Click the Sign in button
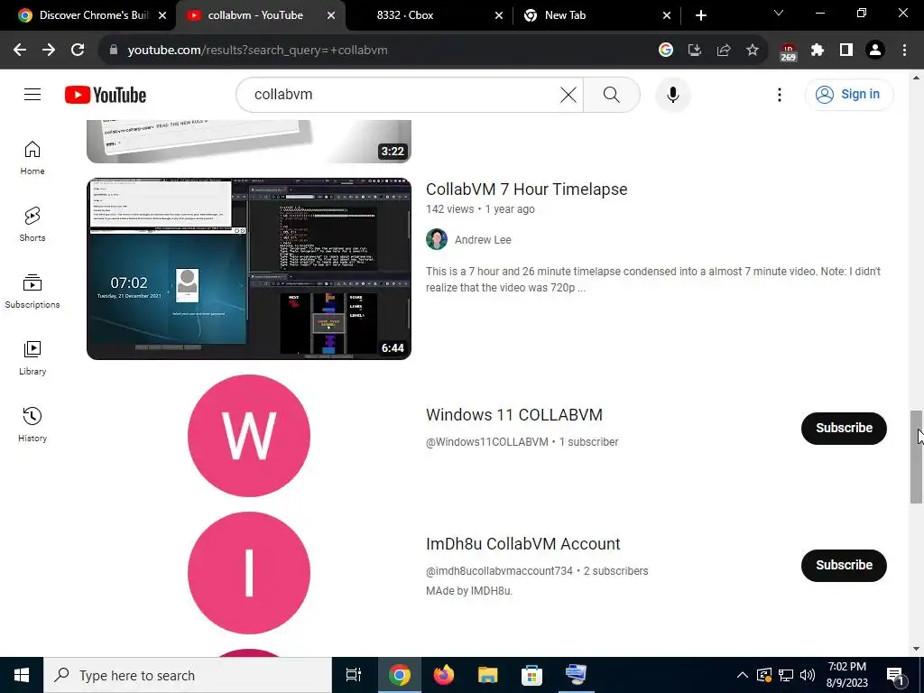 (x=848, y=94)
